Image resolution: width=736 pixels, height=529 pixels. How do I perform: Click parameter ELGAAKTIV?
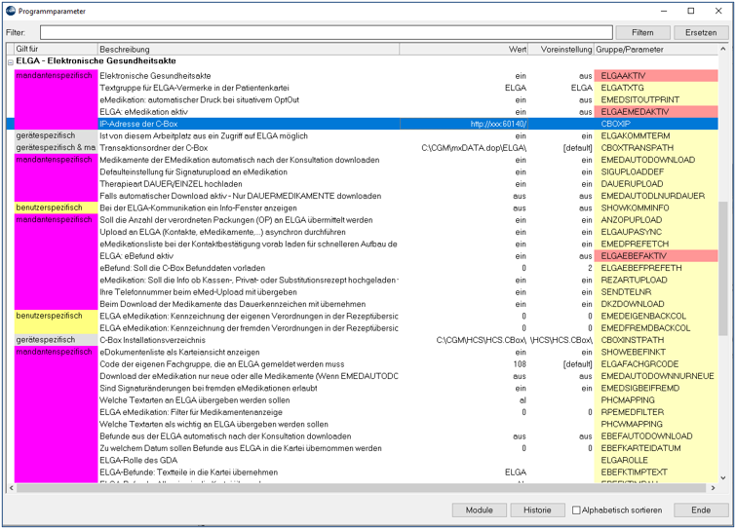(623, 76)
